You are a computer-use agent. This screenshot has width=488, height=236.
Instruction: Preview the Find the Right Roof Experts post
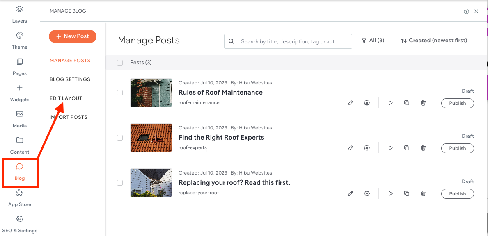[390, 148]
